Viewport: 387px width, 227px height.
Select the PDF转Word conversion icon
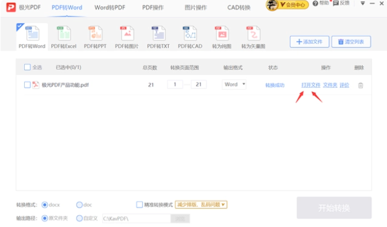pos(32,33)
